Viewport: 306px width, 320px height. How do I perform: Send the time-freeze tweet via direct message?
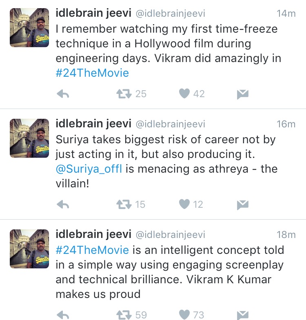[243, 94]
